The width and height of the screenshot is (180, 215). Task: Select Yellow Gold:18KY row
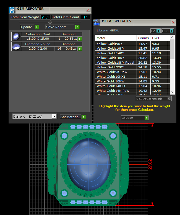coord(116,58)
